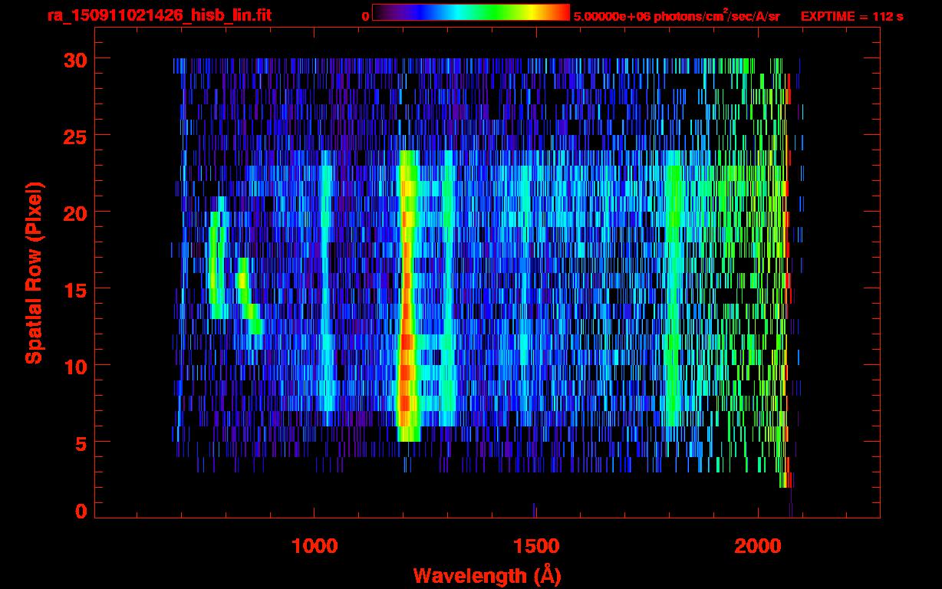Viewport: 942px width, 589px height.
Task: Select the 1500 wavelength tick label
Action: tap(535, 546)
